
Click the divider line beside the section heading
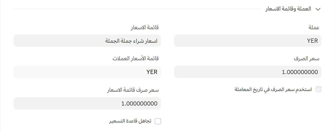coord(137,9)
